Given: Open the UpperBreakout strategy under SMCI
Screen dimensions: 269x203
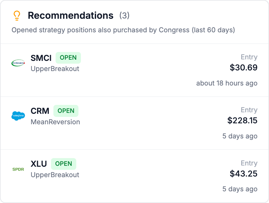Looking at the screenshot, I should (x=55, y=69).
